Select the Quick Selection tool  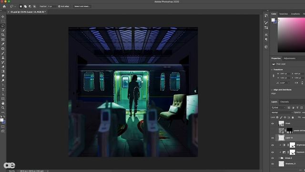[3, 30]
